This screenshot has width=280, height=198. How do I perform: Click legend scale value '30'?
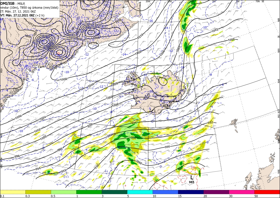[x=230, y=196]
